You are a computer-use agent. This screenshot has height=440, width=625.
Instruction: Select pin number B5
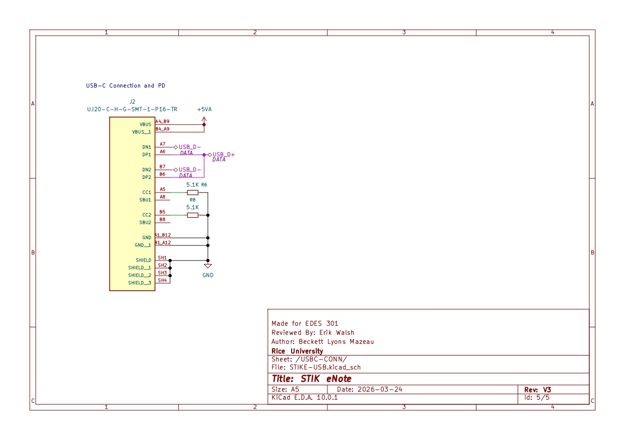[162, 212]
